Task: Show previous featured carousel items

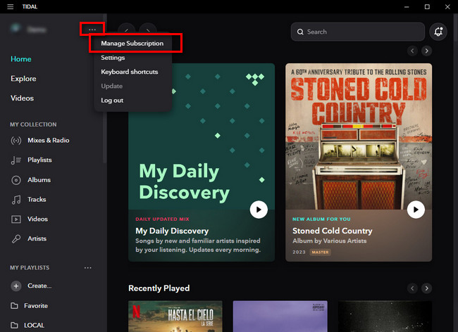Action: coord(412,51)
